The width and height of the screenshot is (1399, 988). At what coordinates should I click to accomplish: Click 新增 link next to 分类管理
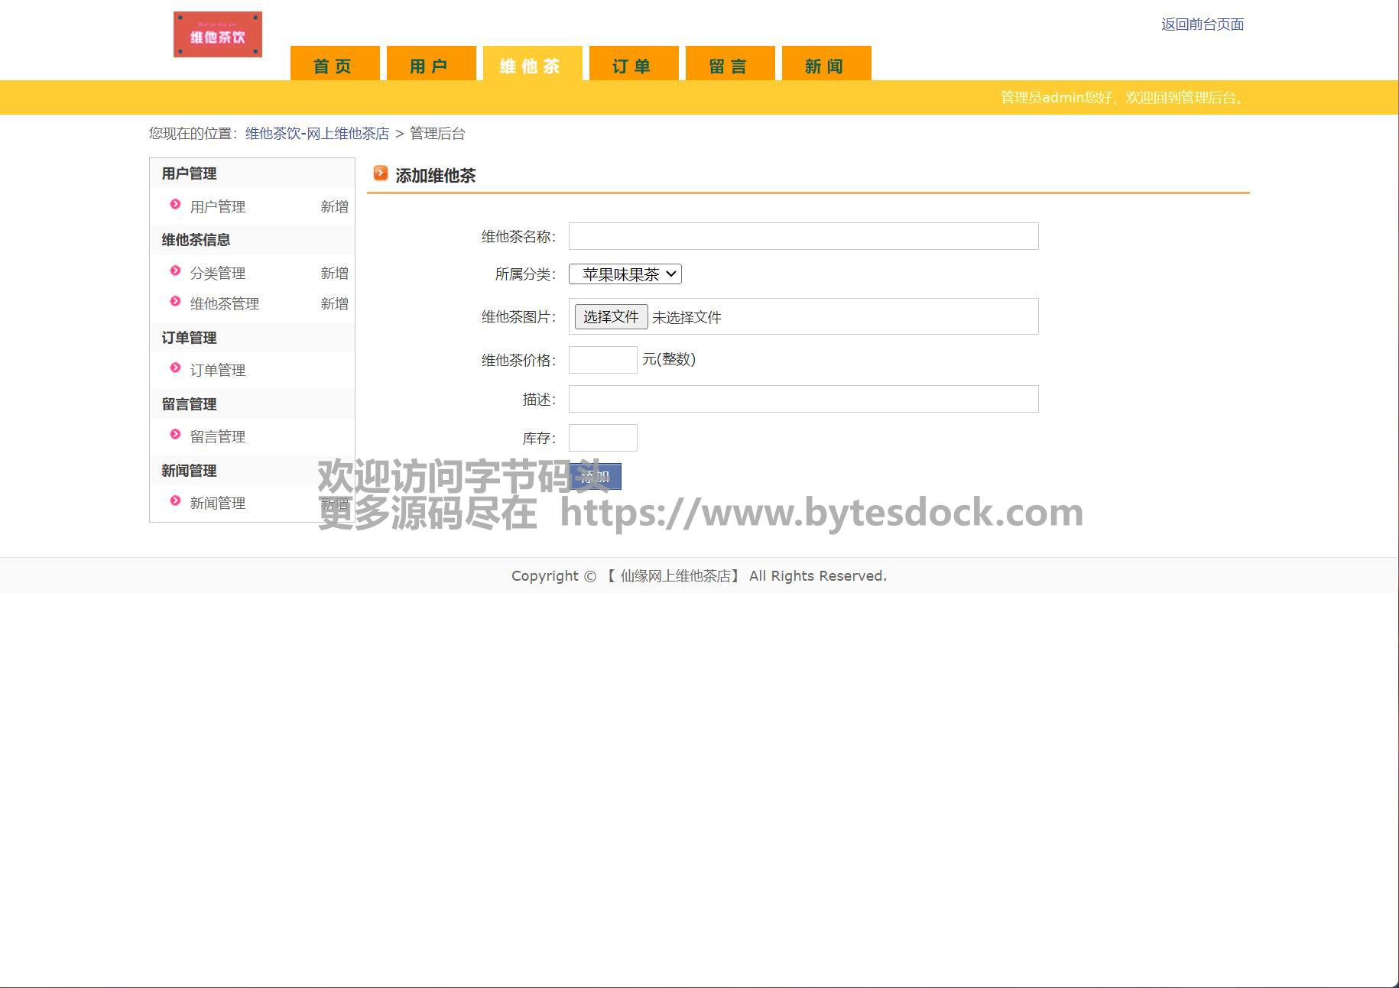[334, 273]
